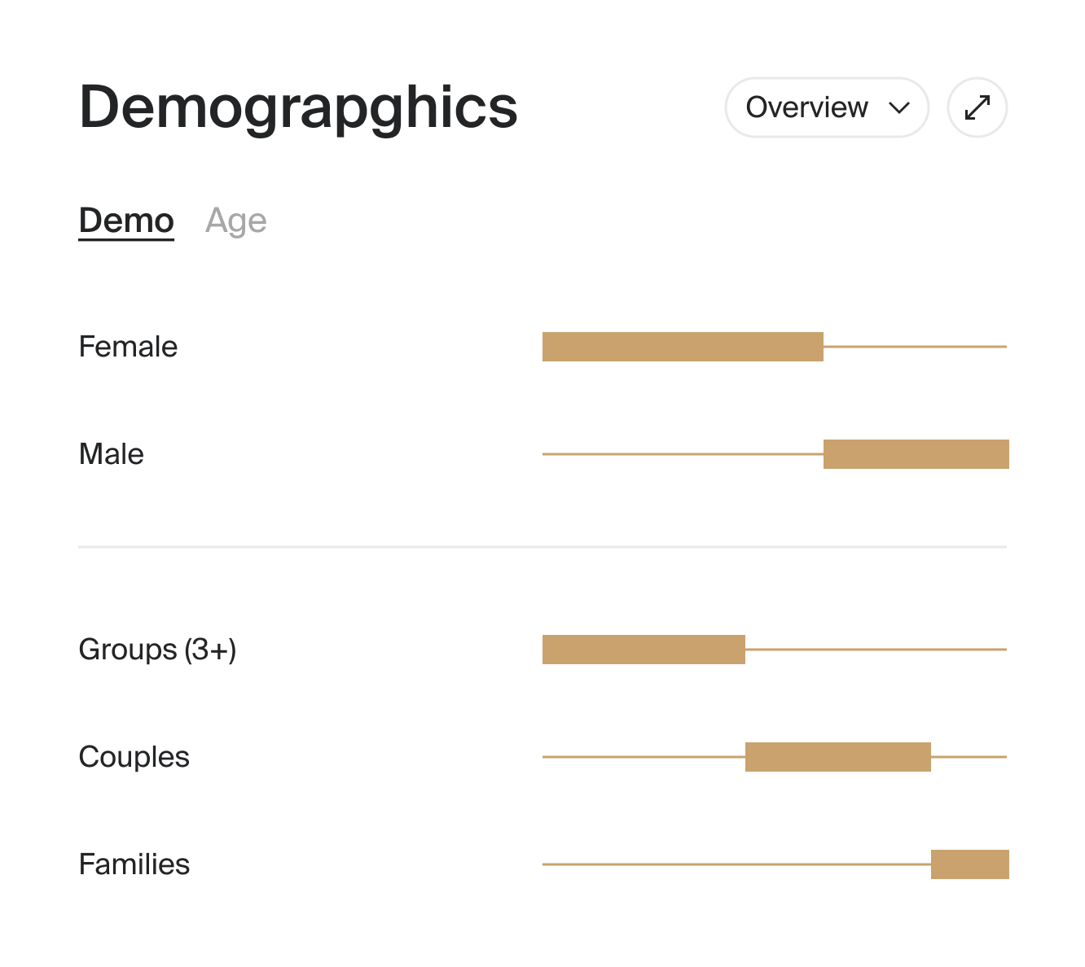Click the Demographics title
Image resolution: width=1085 pixels, height=967 pixels.
pos(297,107)
